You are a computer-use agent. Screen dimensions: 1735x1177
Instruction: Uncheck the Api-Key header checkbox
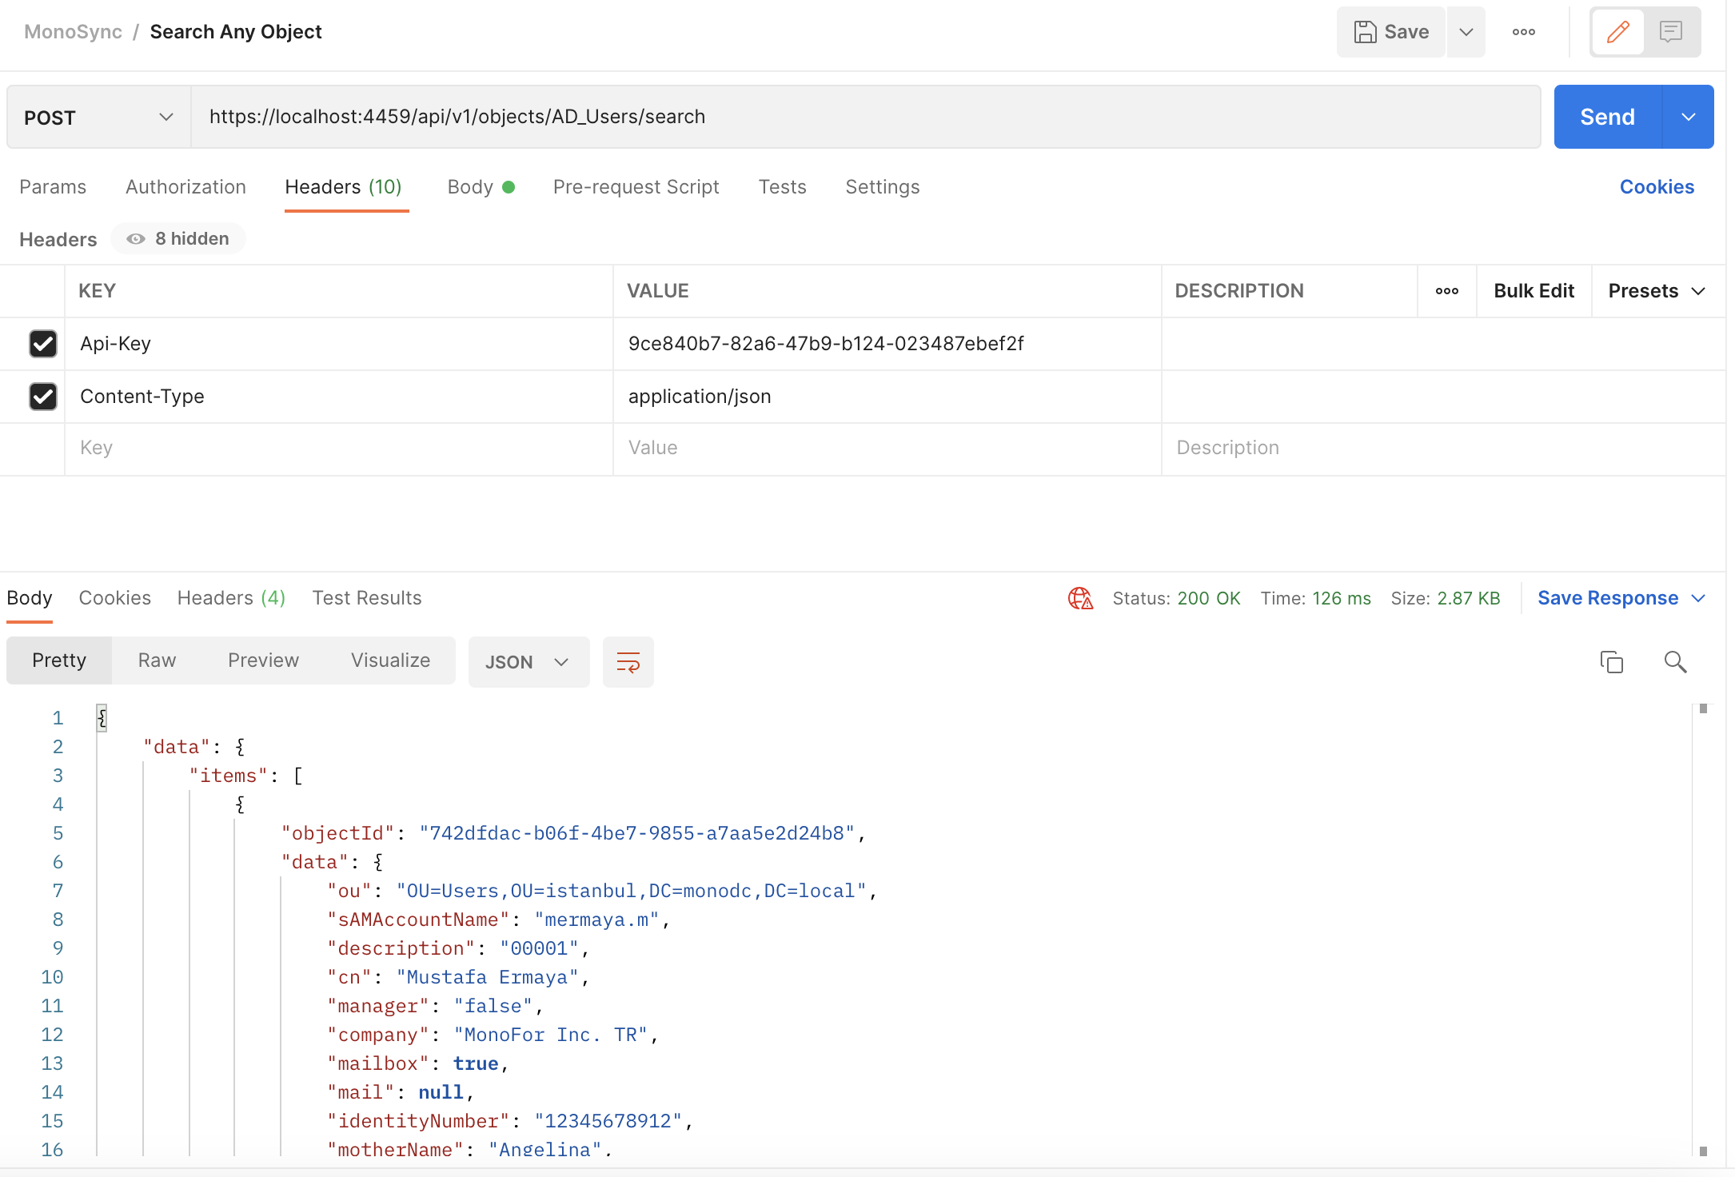point(43,344)
